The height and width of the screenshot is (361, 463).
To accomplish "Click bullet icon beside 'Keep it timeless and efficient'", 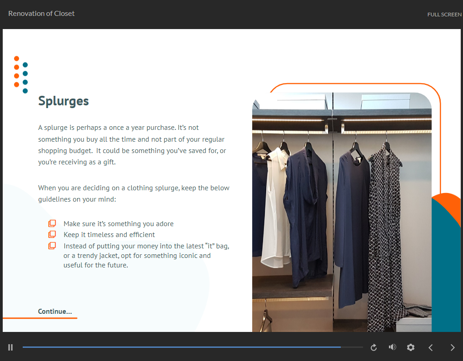I will (52, 235).
